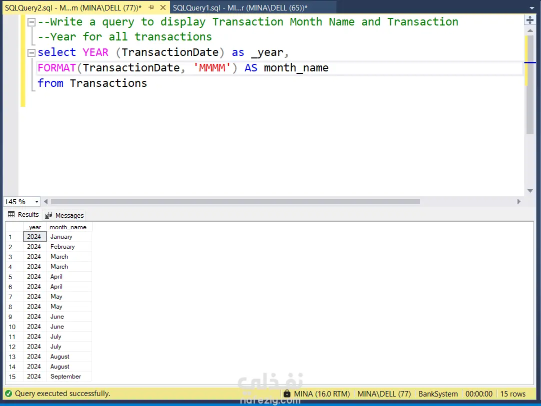541x406 pixels.
Task: Click the FORMAT keyword in the query
Action: pos(56,67)
